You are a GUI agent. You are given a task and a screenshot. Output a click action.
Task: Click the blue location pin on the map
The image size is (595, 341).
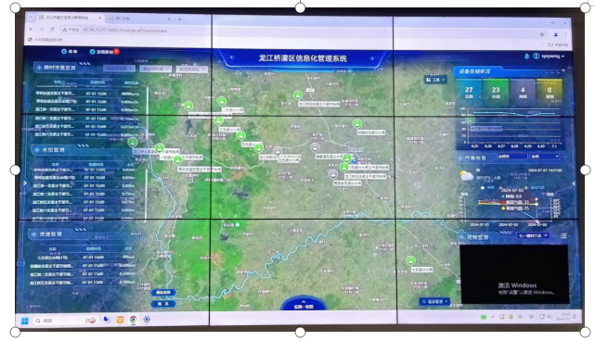[354, 160]
